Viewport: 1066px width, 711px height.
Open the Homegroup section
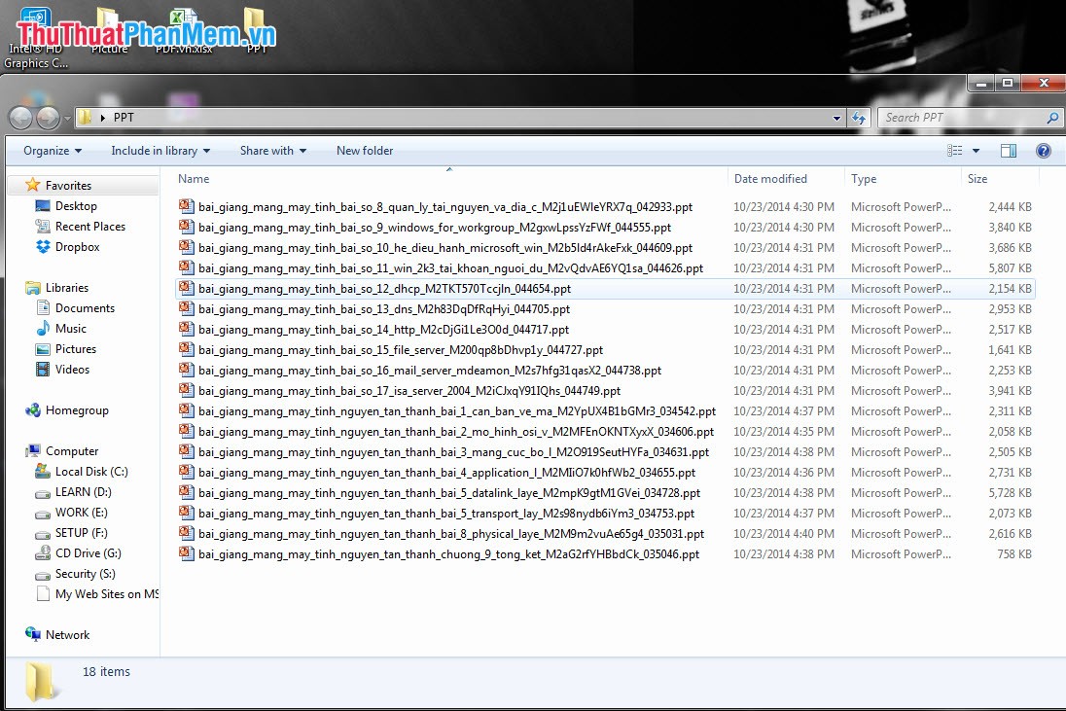74,409
